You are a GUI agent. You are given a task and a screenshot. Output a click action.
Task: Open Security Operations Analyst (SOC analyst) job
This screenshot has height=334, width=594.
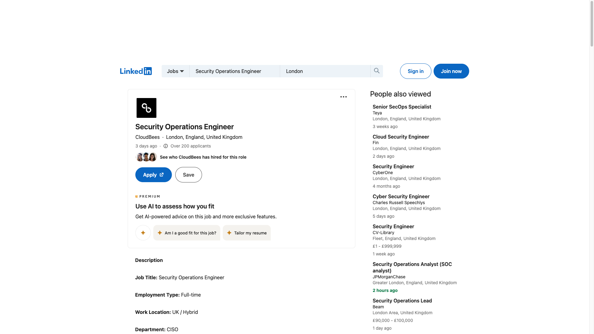(x=412, y=267)
